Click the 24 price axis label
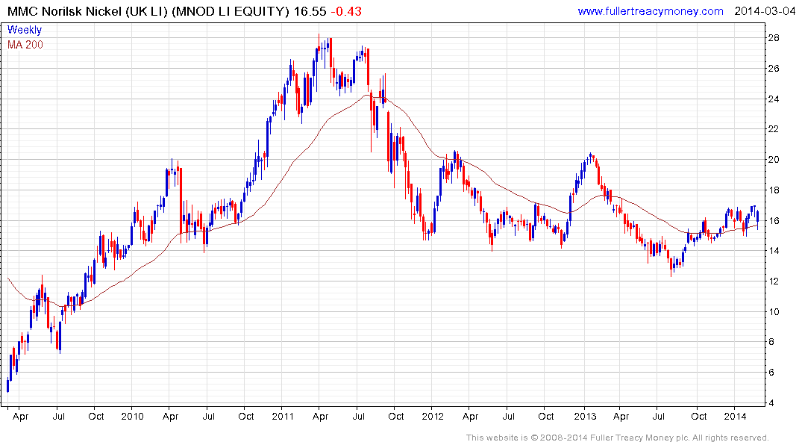The height and width of the screenshot is (448, 802). [774, 99]
